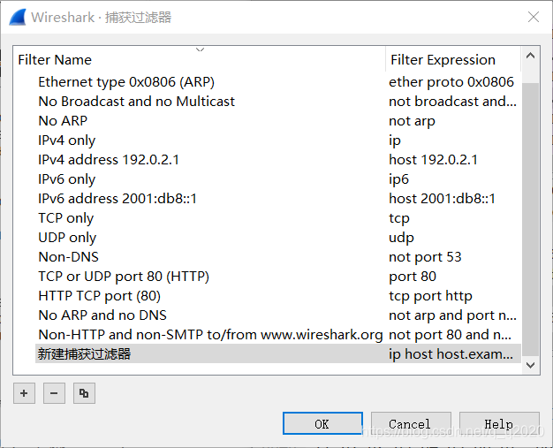Click expression 'udp' in UDP only row
This screenshot has height=448, width=553.
tap(401, 237)
